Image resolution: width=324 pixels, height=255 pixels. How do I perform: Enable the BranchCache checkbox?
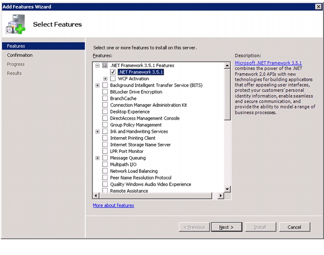pyautogui.click(x=105, y=98)
